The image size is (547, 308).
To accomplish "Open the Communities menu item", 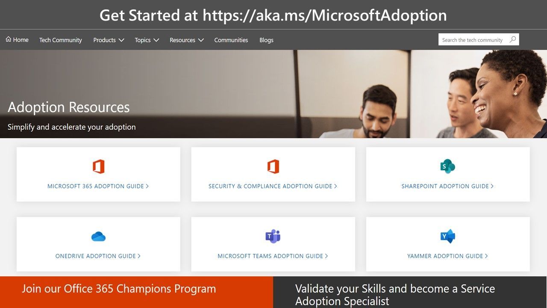I will click(x=231, y=40).
